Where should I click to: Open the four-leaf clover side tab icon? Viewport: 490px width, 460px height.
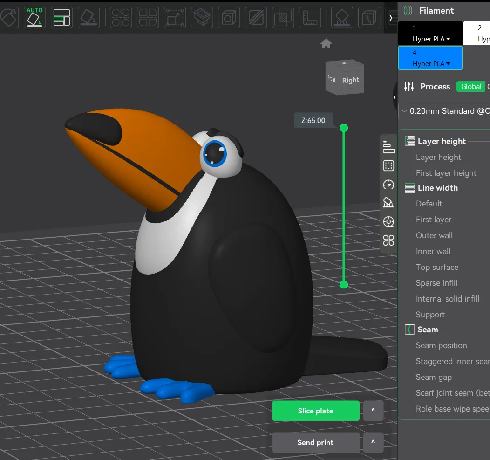388,240
